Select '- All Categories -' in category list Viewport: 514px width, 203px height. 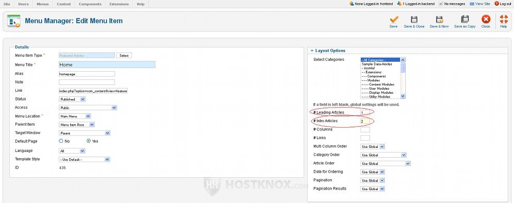tap(380, 60)
